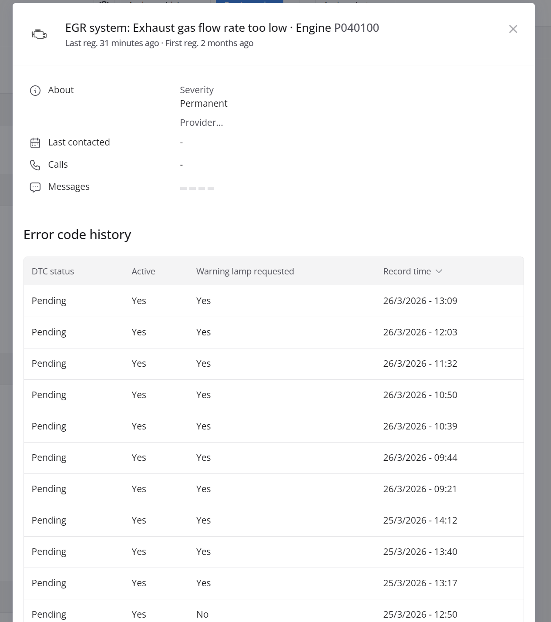The image size is (551, 622).
Task: Toggle the Record time sort chevron
Action: [x=439, y=271]
